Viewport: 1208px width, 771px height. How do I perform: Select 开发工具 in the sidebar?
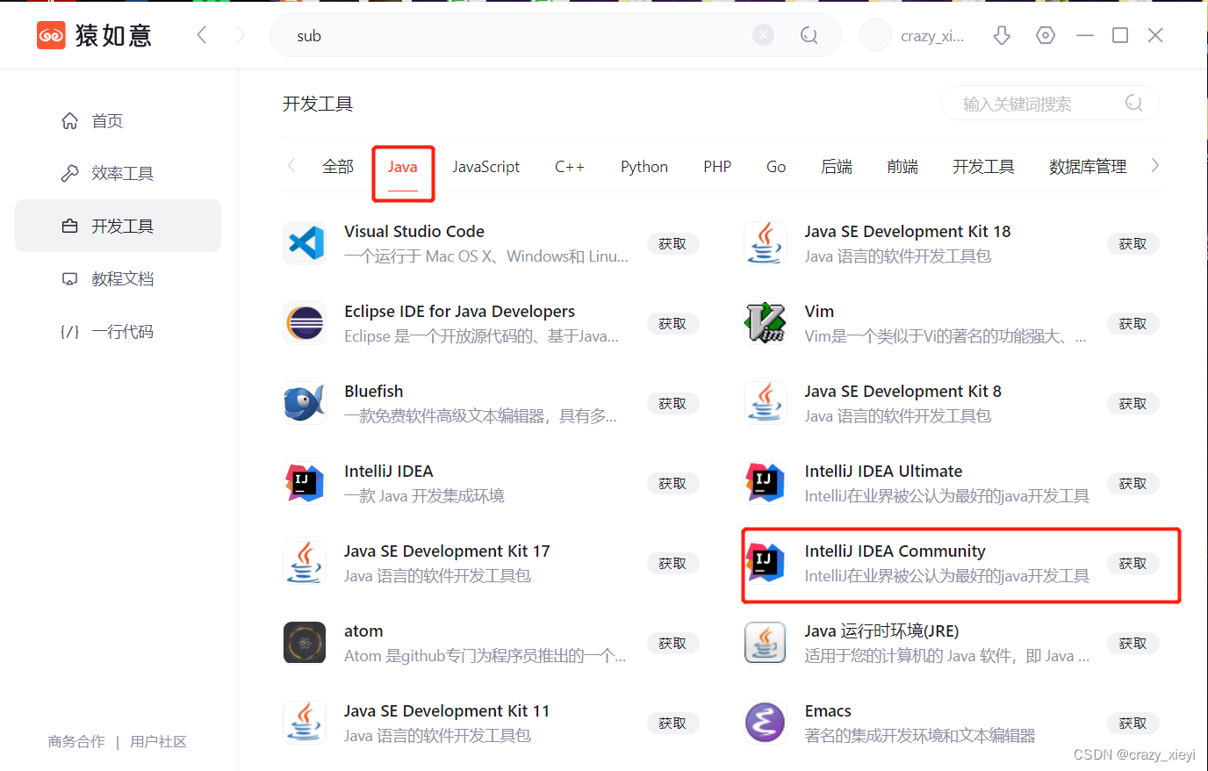pyautogui.click(x=118, y=226)
